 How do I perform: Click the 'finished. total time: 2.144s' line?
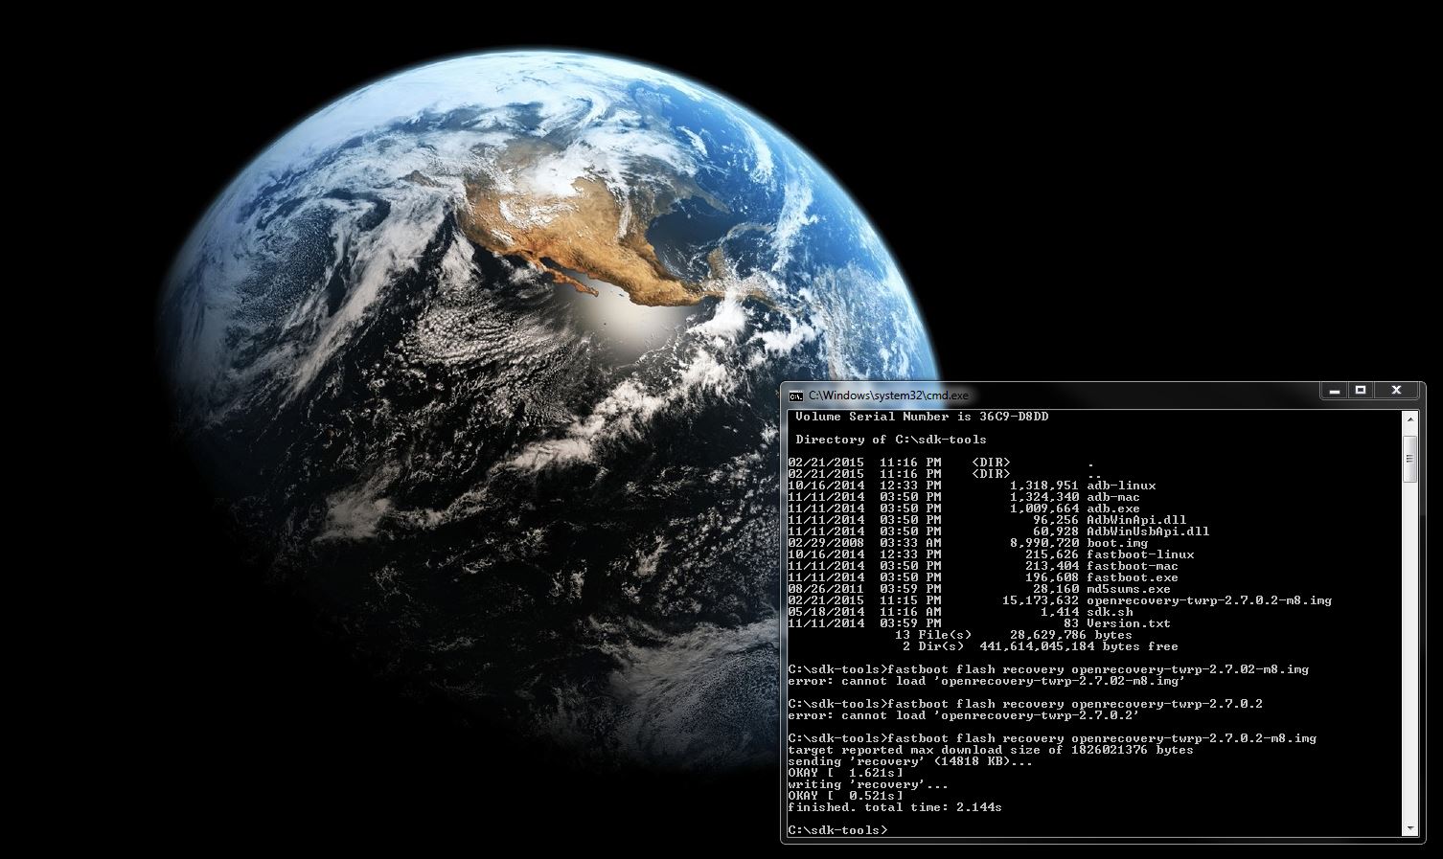click(894, 807)
